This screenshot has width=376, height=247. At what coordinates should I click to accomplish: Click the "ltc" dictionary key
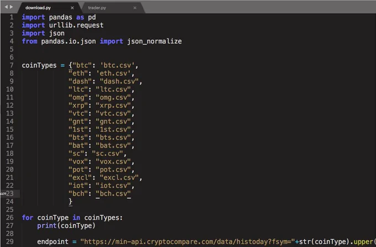tap(79, 90)
